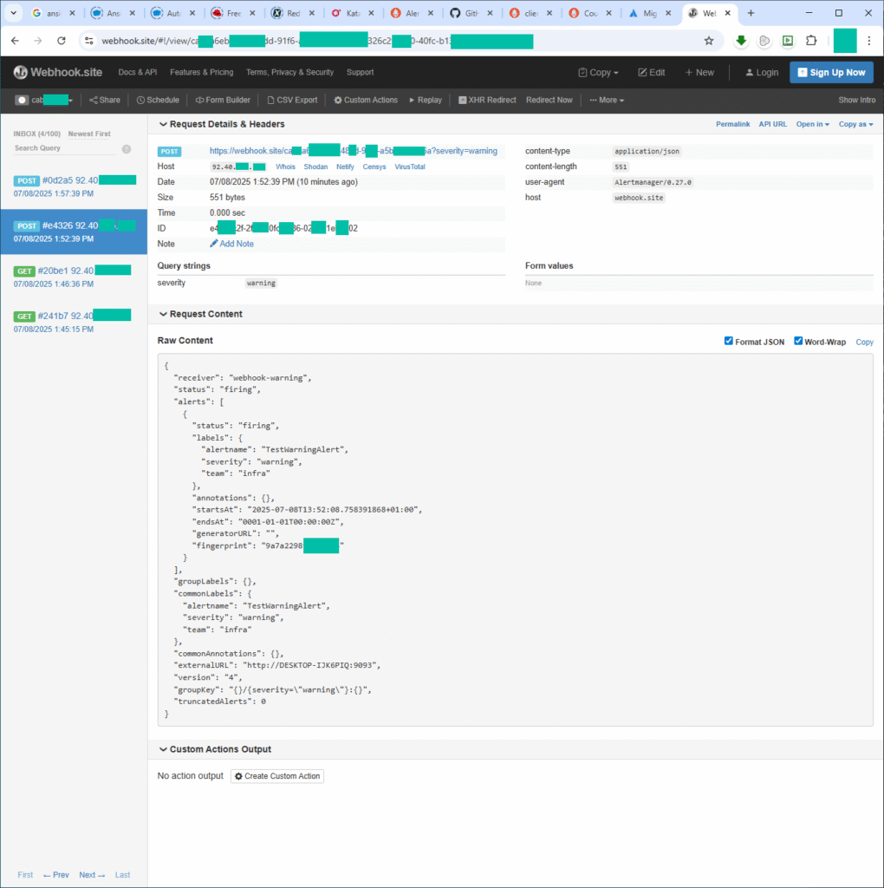This screenshot has height=888, width=884.
Task: Open Form Builder
Action: coord(223,101)
